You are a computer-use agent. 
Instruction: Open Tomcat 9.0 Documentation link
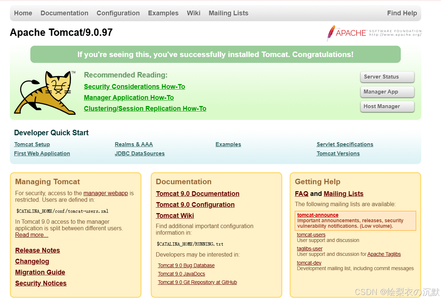point(197,194)
